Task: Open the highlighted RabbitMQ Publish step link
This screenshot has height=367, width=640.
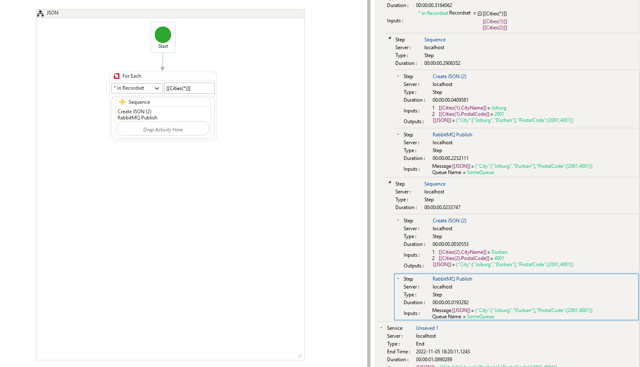Action: point(452,279)
